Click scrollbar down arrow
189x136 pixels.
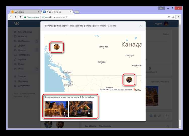pyautogui.click(x=180, y=127)
